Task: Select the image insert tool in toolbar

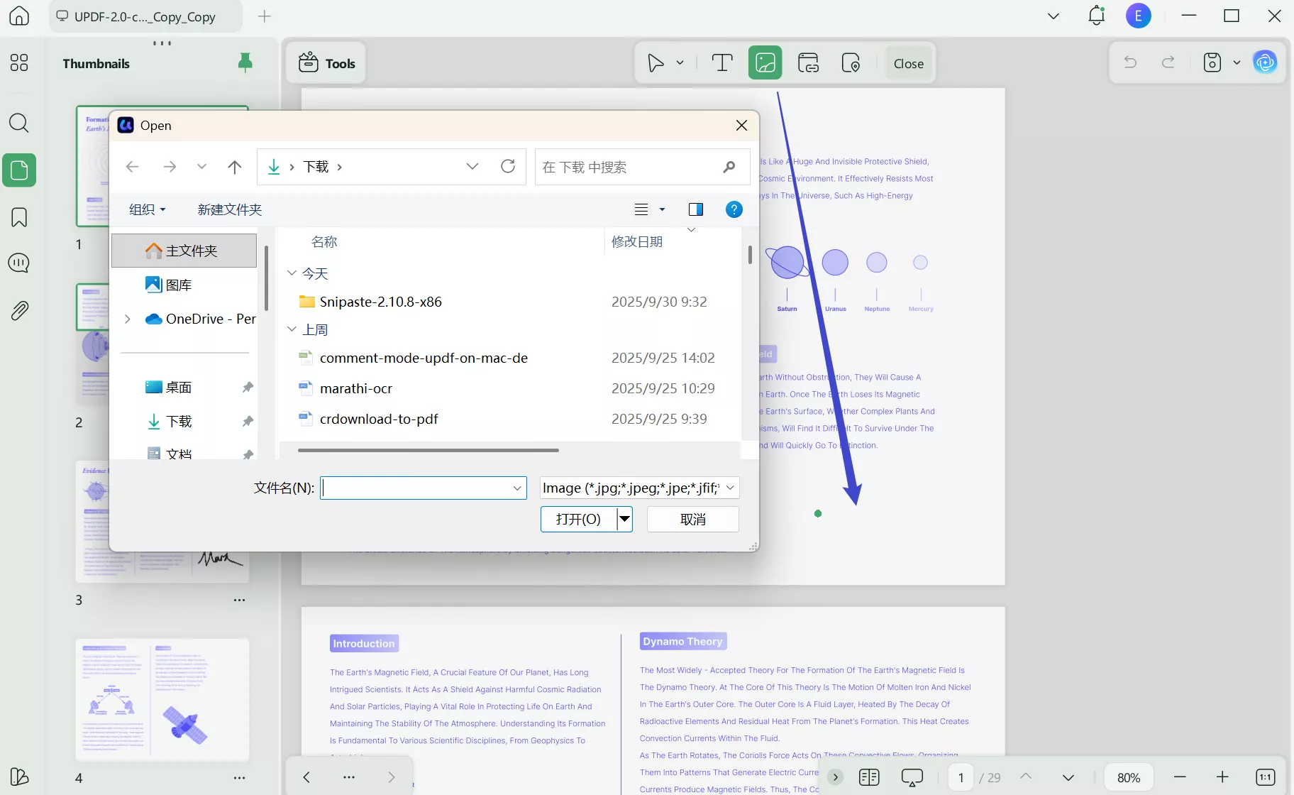Action: (765, 63)
